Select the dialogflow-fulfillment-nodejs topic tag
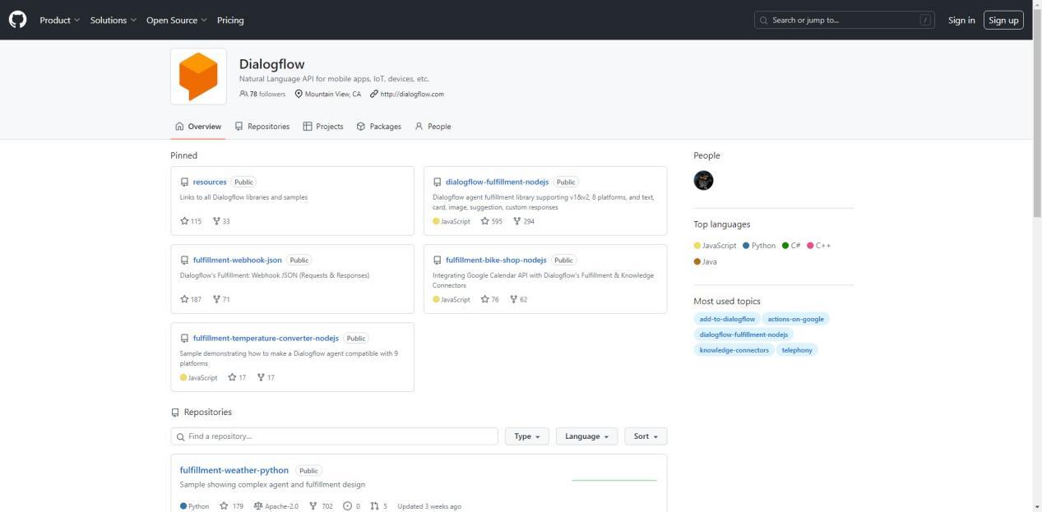The height and width of the screenshot is (512, 1042). click(743, 334)
